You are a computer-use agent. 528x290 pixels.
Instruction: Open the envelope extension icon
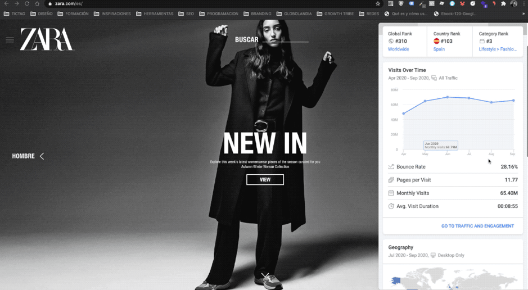pyautogui.click(x=442, y=4)
